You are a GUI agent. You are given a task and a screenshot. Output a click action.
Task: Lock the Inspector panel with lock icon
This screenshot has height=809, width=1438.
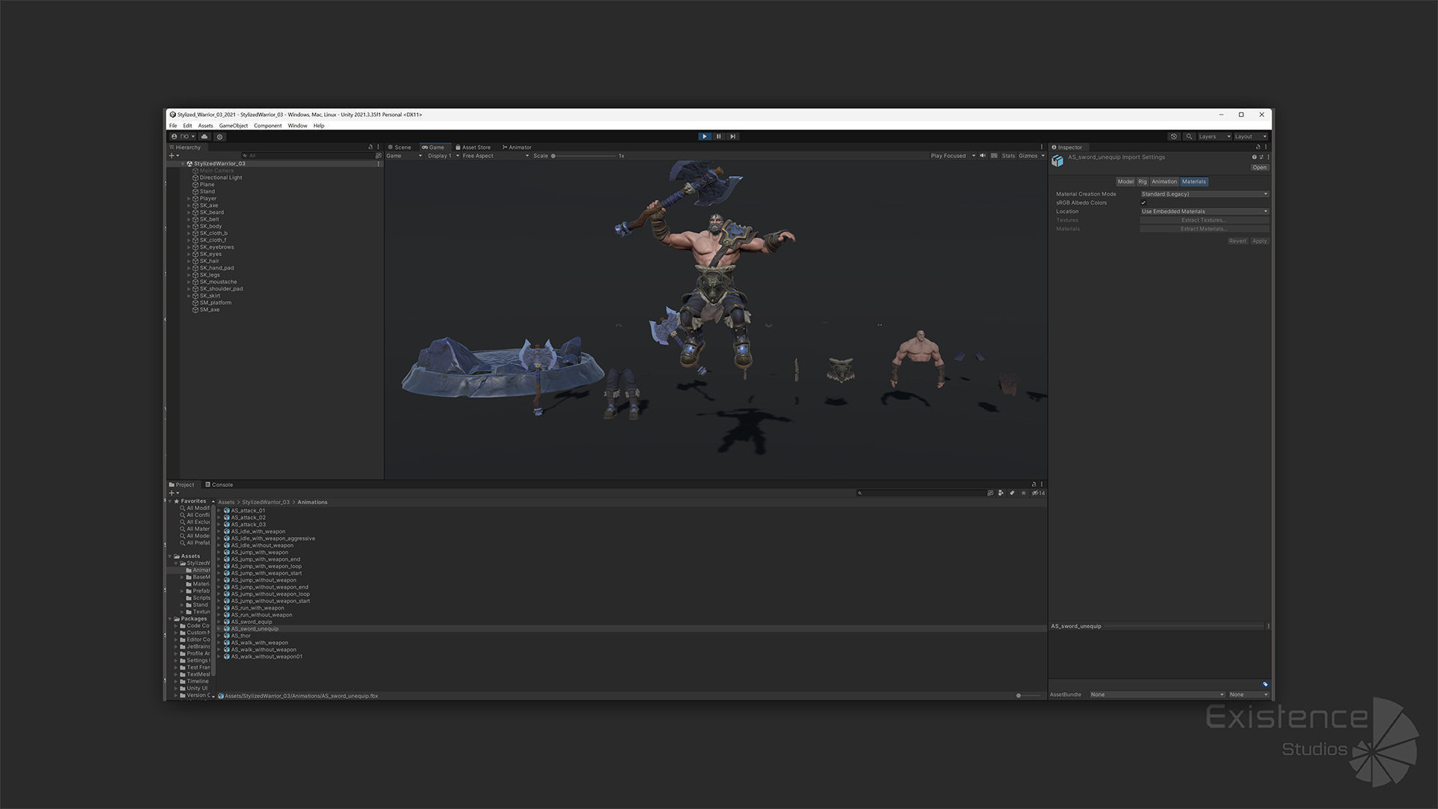tap(1258, 147)
